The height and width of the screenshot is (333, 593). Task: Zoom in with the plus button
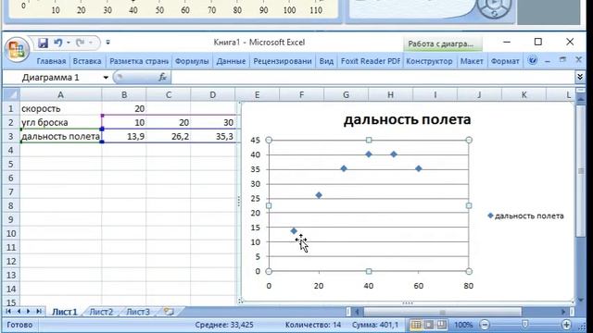tap(566, 325)
